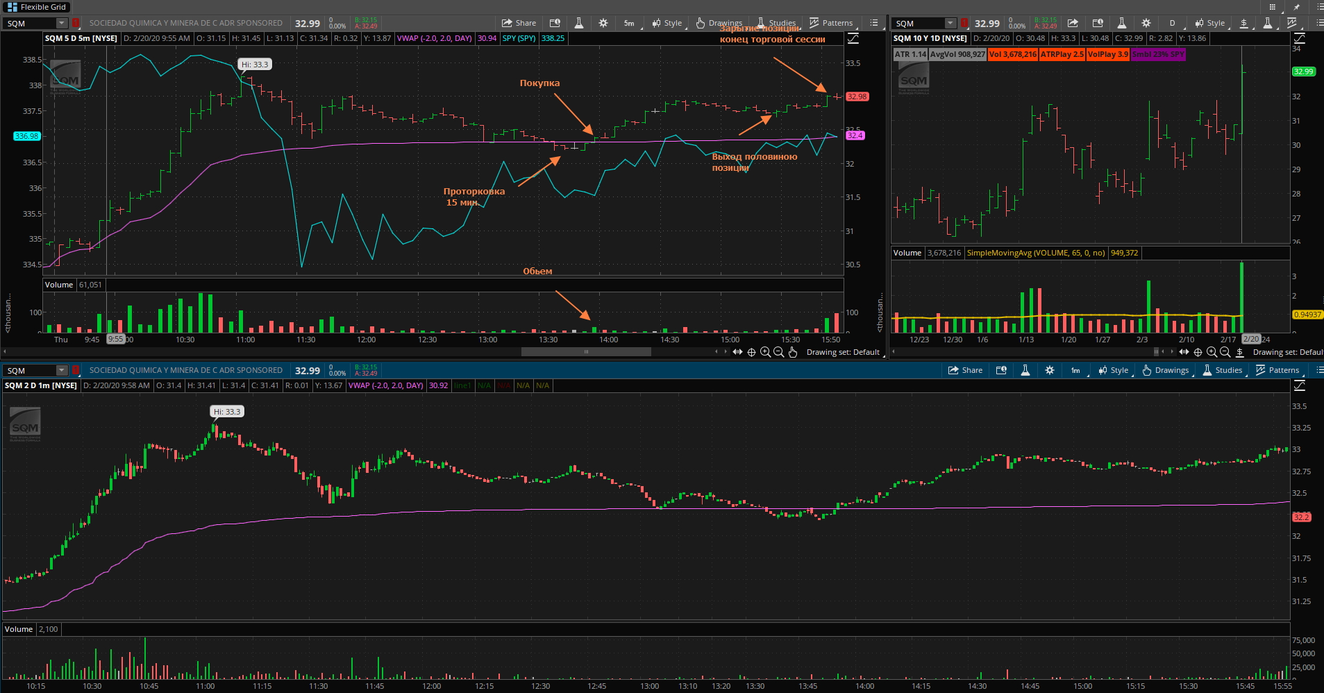Click chart mode icon beside 5m chart header
Viewport: 1324px width, 693px height.
pos(853,38)
